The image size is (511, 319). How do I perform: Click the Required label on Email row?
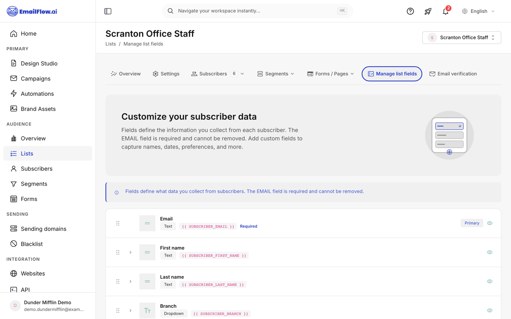coord(248,226)
